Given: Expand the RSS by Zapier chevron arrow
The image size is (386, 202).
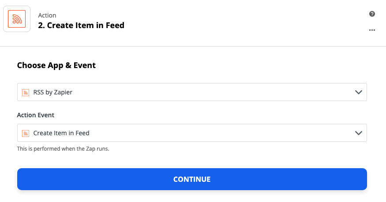Looking at the screenshot, I should coord(358,92).
